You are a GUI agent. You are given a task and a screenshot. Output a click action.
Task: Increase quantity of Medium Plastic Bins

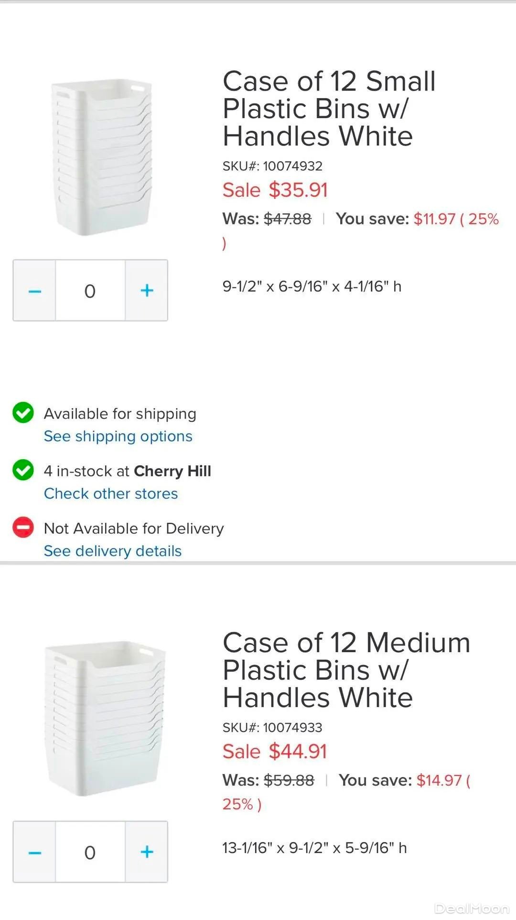(147, 852)
